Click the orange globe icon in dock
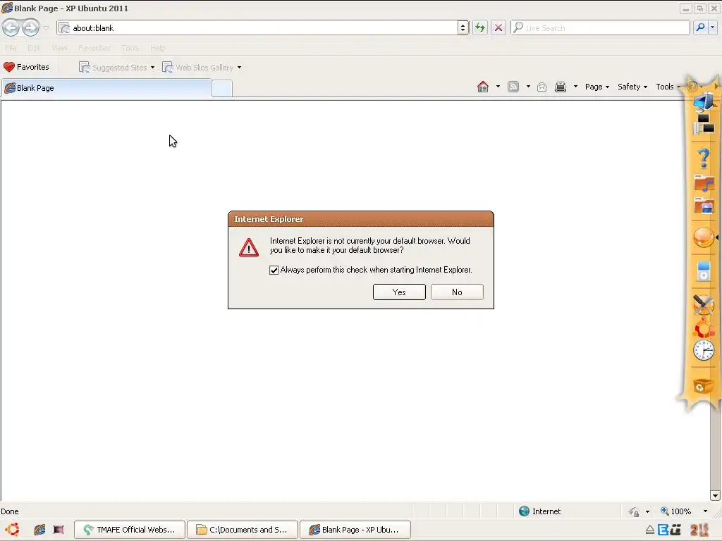722x541 pixels. 703,238
